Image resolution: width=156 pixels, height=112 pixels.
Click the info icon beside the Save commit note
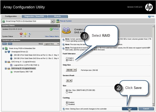coord(64,109)
